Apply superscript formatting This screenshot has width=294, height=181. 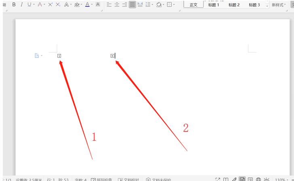(x=50, y=4)
